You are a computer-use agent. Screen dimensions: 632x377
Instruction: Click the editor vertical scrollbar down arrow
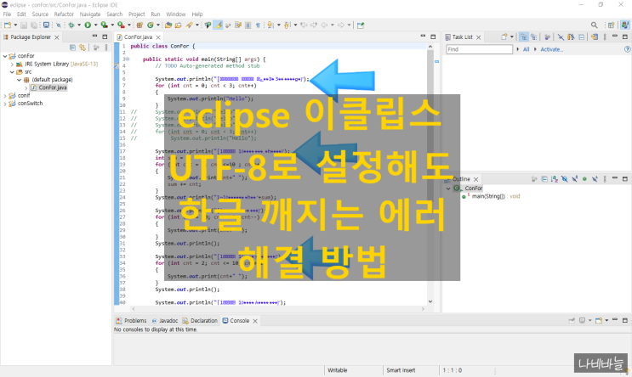click(x=430, y=301)
